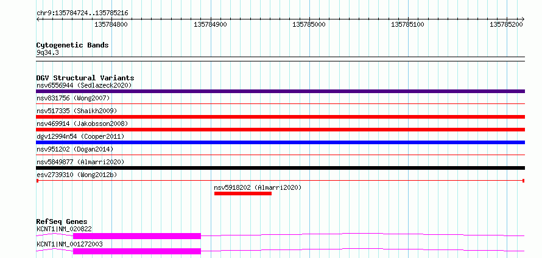Click the right arrowhead of the ruler

click(523, 19)
